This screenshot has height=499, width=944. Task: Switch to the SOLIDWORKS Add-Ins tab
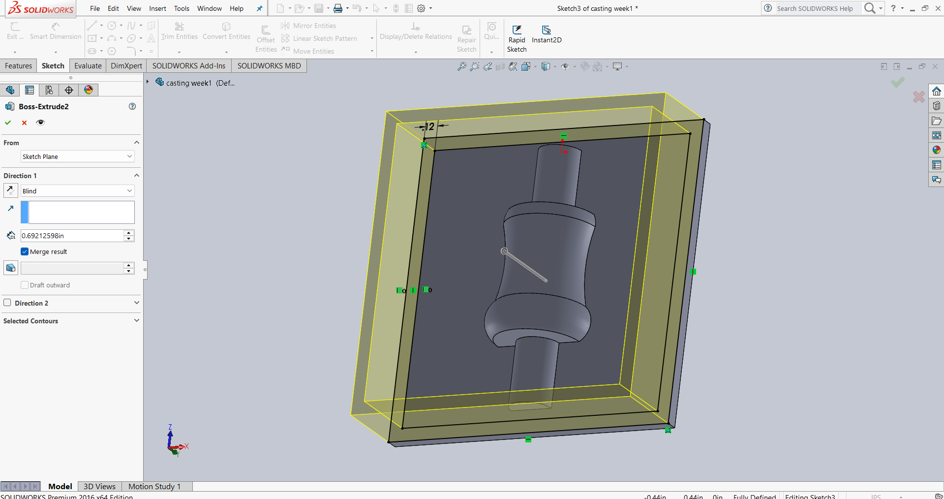pos(189,66)
